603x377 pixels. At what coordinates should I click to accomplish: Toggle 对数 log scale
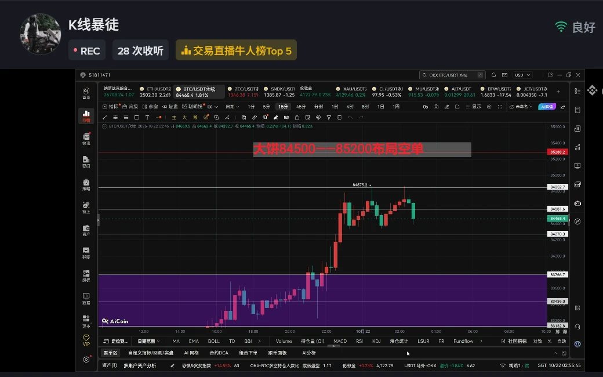click(x=537, y=341)
